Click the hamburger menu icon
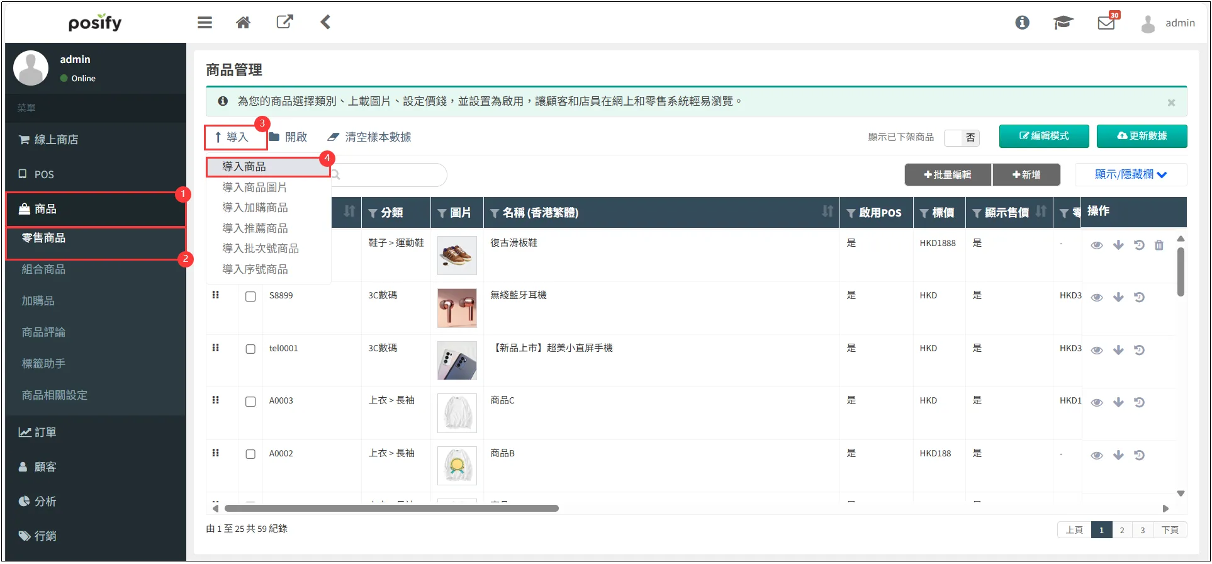1212x564 pixels. tap(205, 23)
